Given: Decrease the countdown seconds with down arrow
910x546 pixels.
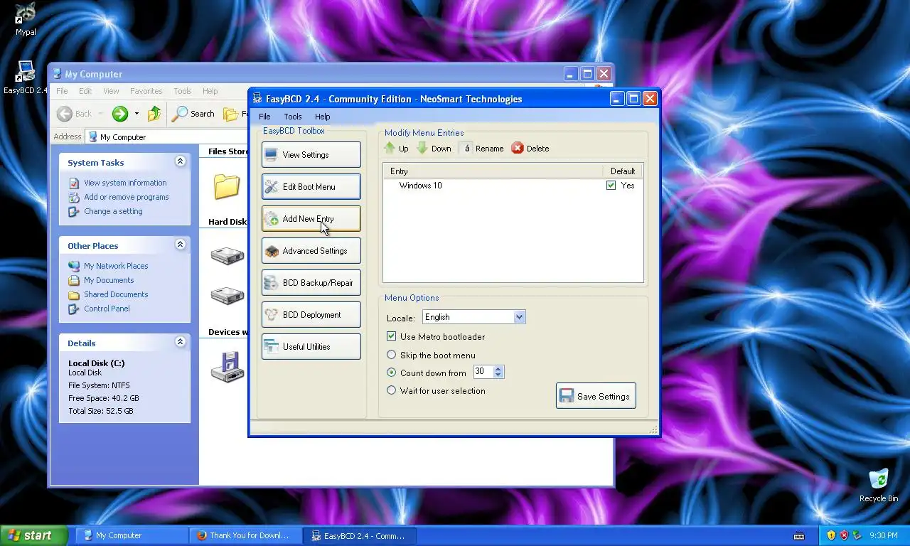Looking at the screenshot, I should click(498, 375).
